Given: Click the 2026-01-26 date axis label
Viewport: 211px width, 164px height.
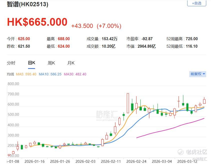Looking at the screenshot, I should 60,161.
